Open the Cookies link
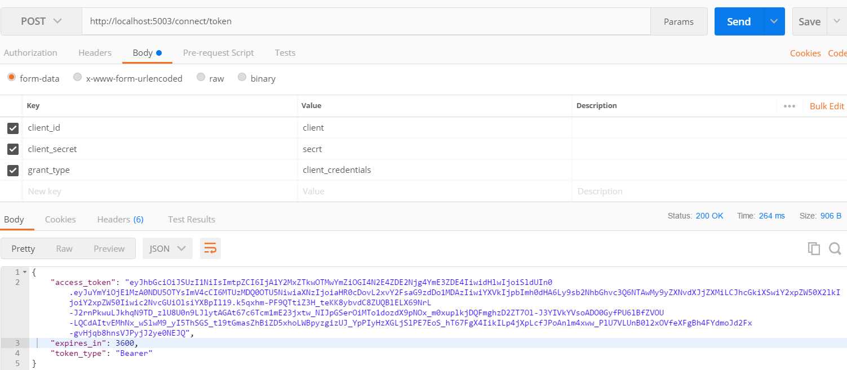847x370 pixels. tap(805, 53)
